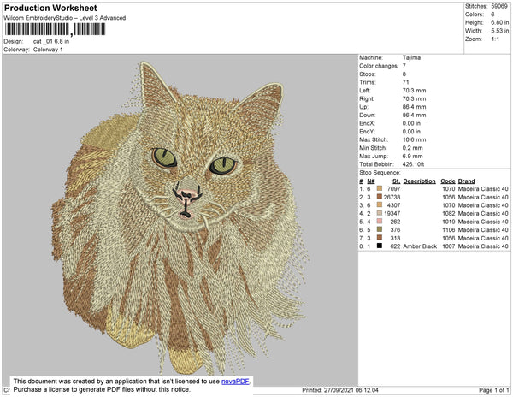Select the brown swatch beside 318
Viewport: 513px width, 397px height.
click(x=380, y=238)
